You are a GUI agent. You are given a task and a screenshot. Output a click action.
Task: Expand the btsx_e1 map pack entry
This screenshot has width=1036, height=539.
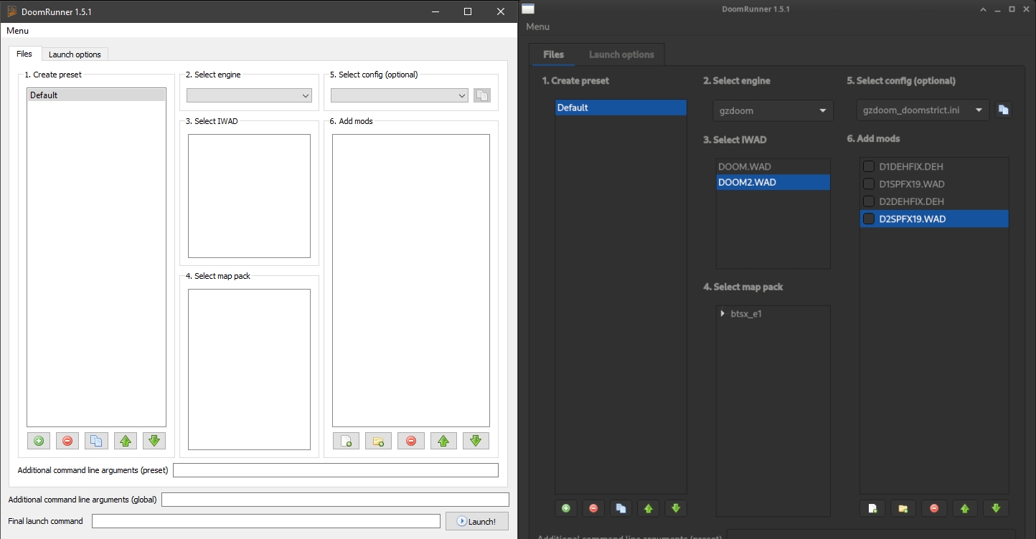(x=722, y=313)
